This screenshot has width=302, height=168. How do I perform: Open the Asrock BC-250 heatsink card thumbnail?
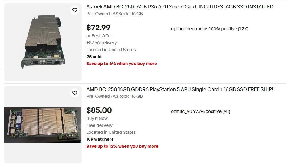[43, 42]
